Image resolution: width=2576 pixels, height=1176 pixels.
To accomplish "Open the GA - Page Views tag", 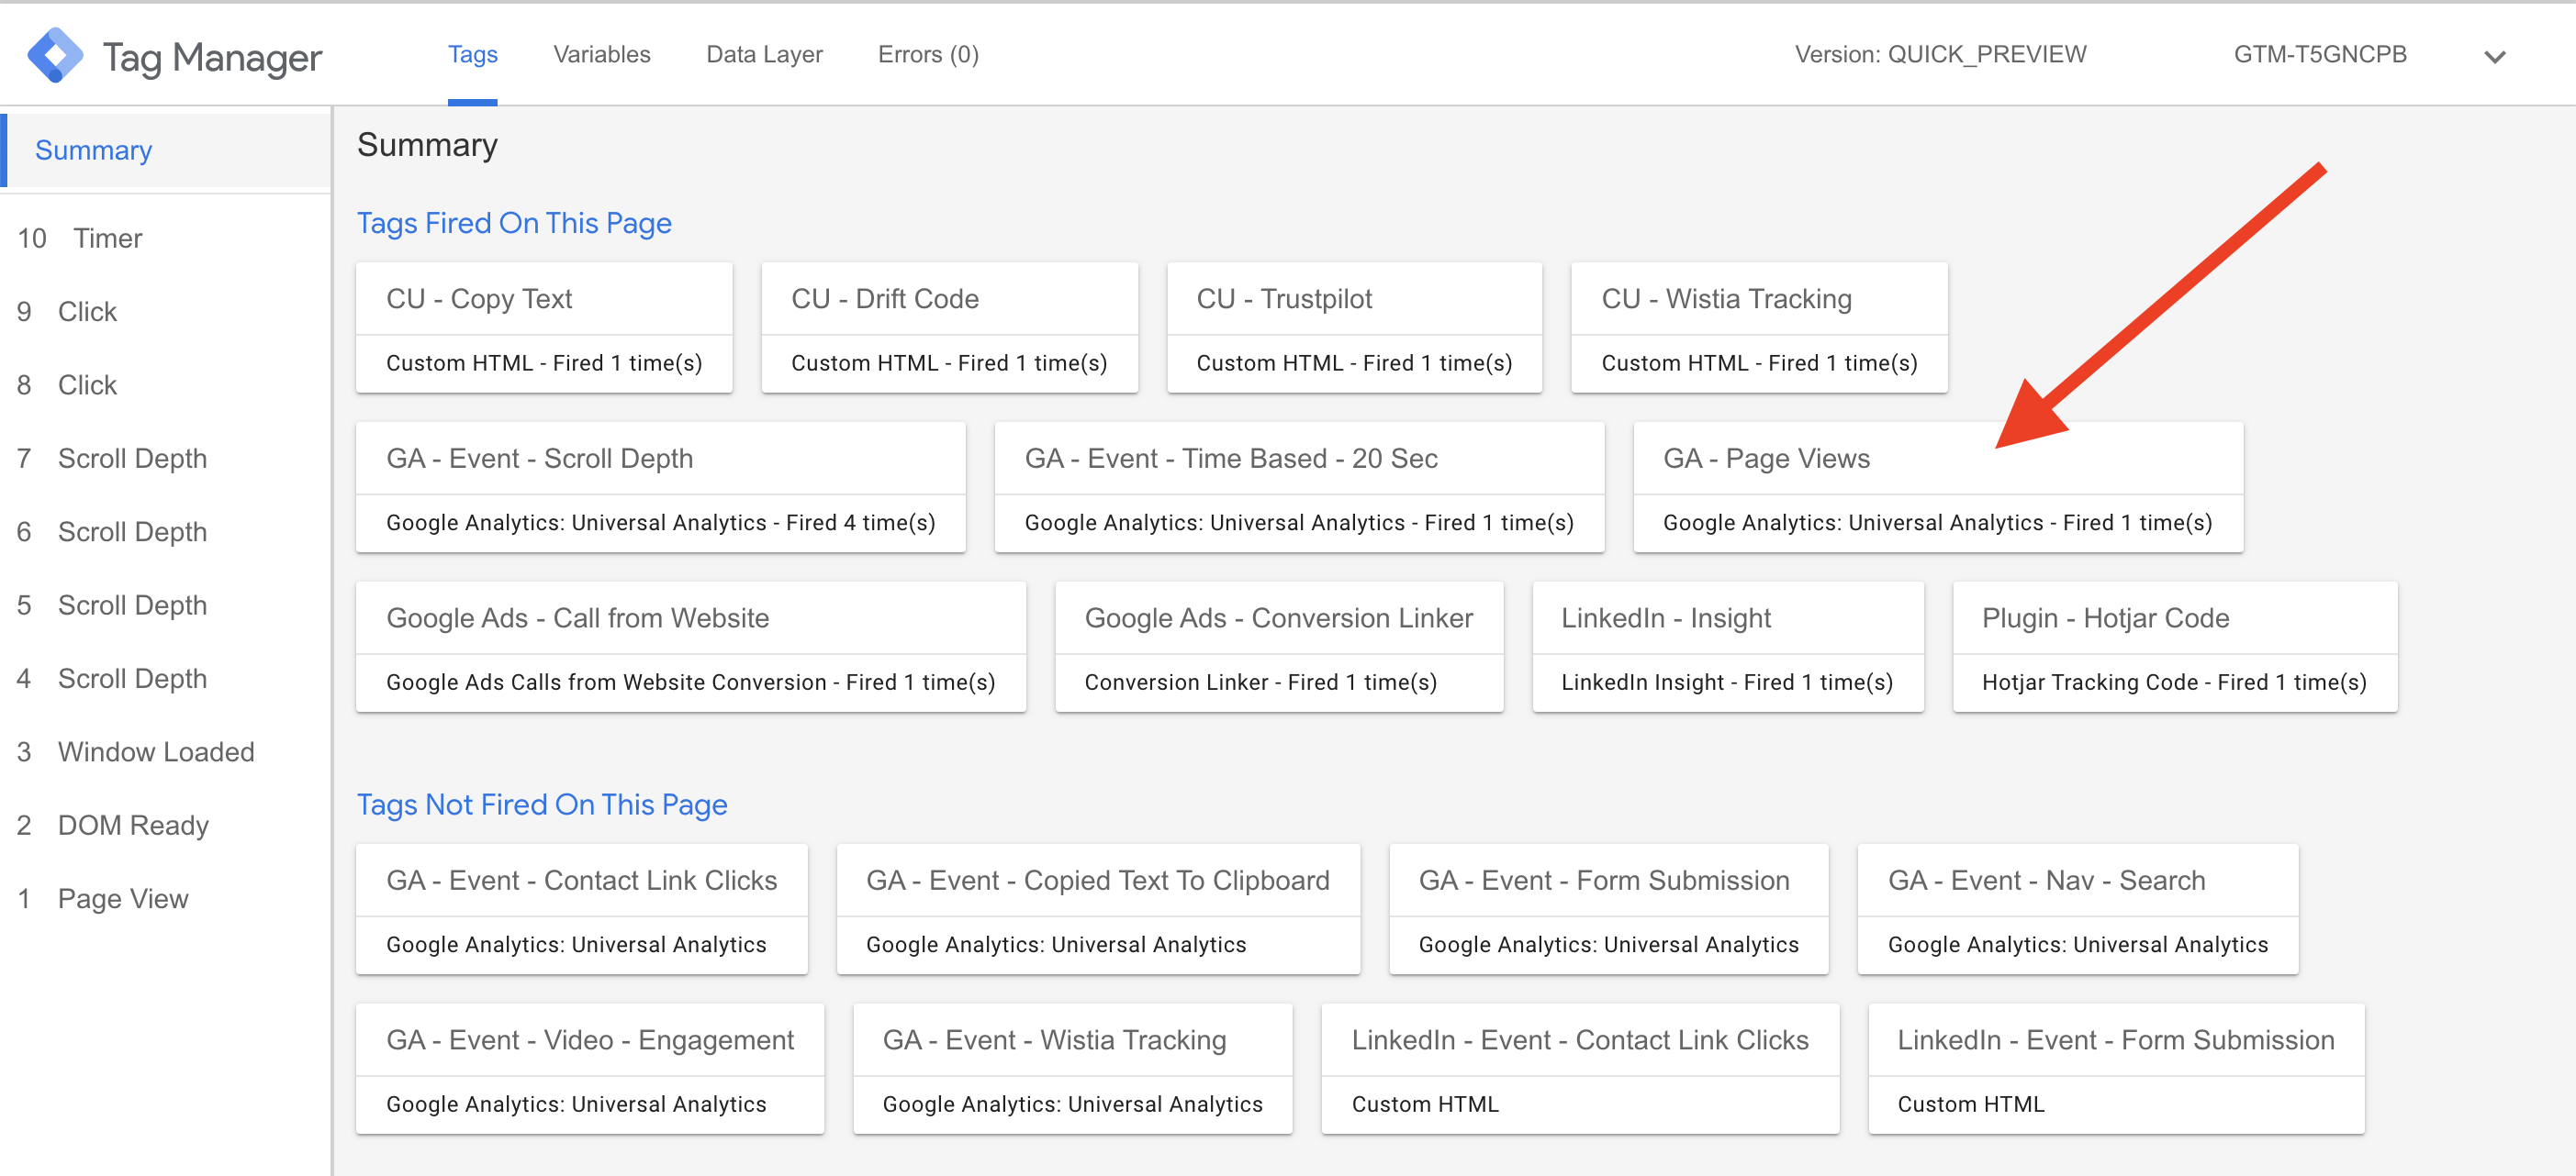I will coord(1938,488).
